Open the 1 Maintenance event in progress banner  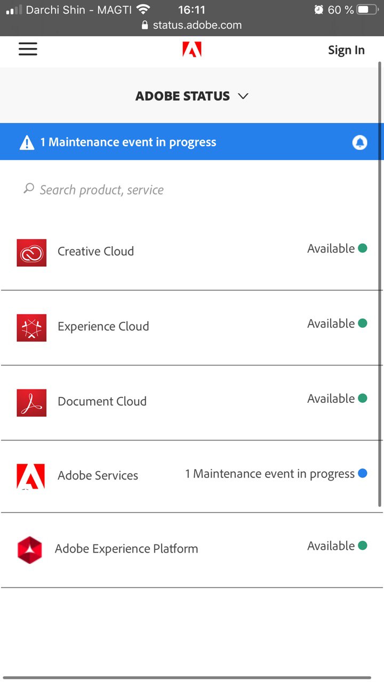click(x=192, y=142)
